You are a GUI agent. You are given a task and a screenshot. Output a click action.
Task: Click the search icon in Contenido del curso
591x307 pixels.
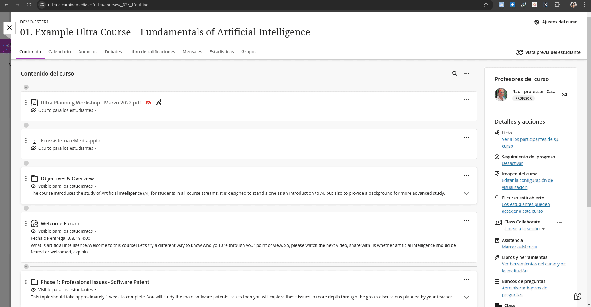click(x=454, y=73)
